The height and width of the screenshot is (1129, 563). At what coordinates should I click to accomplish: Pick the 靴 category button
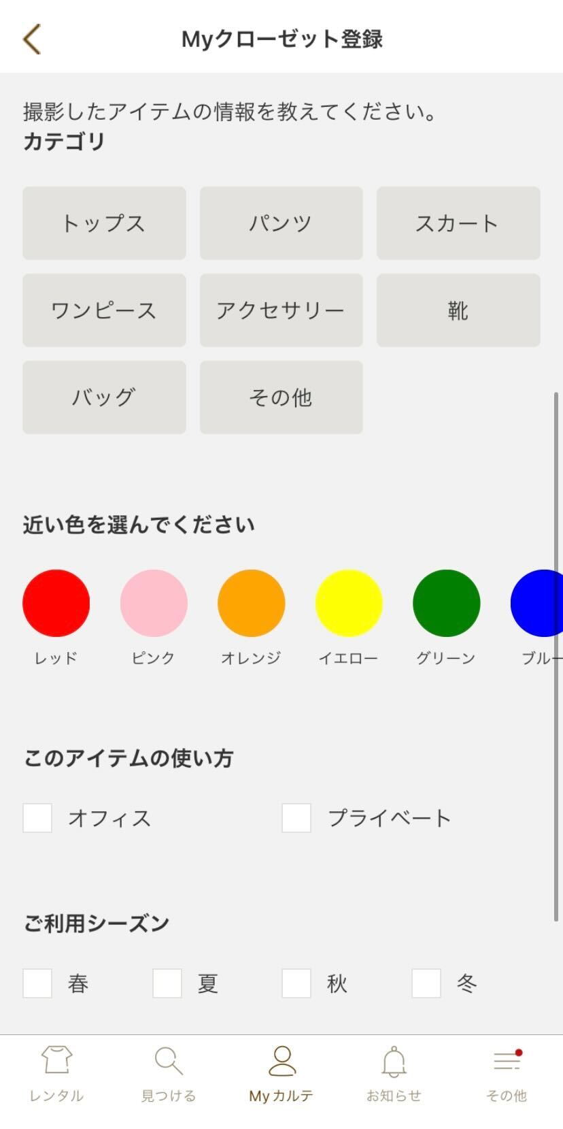pos(458,310)
